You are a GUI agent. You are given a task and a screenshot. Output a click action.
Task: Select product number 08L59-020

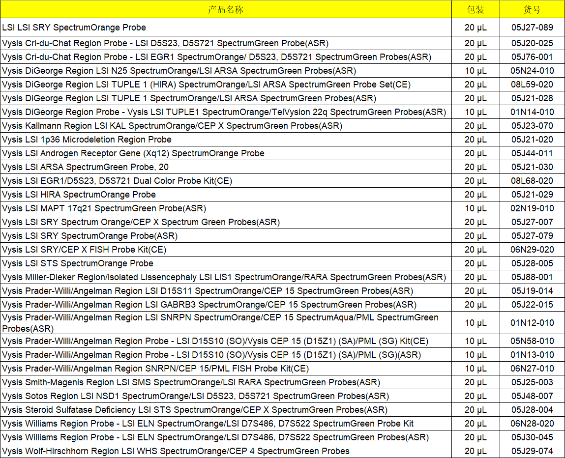(x=532, y=85)
